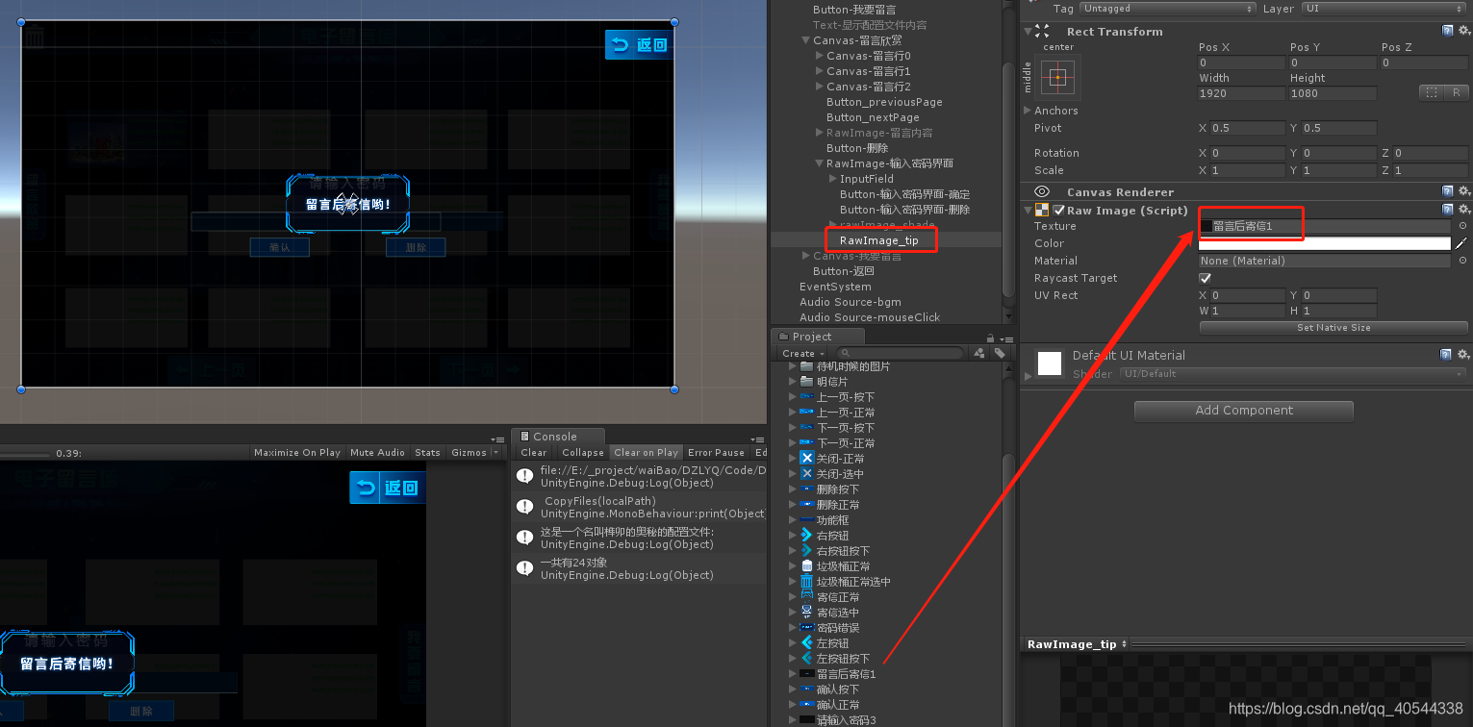Click the Height field showing 1080
The image size is (1473, 727).
tap(1333, 93)
